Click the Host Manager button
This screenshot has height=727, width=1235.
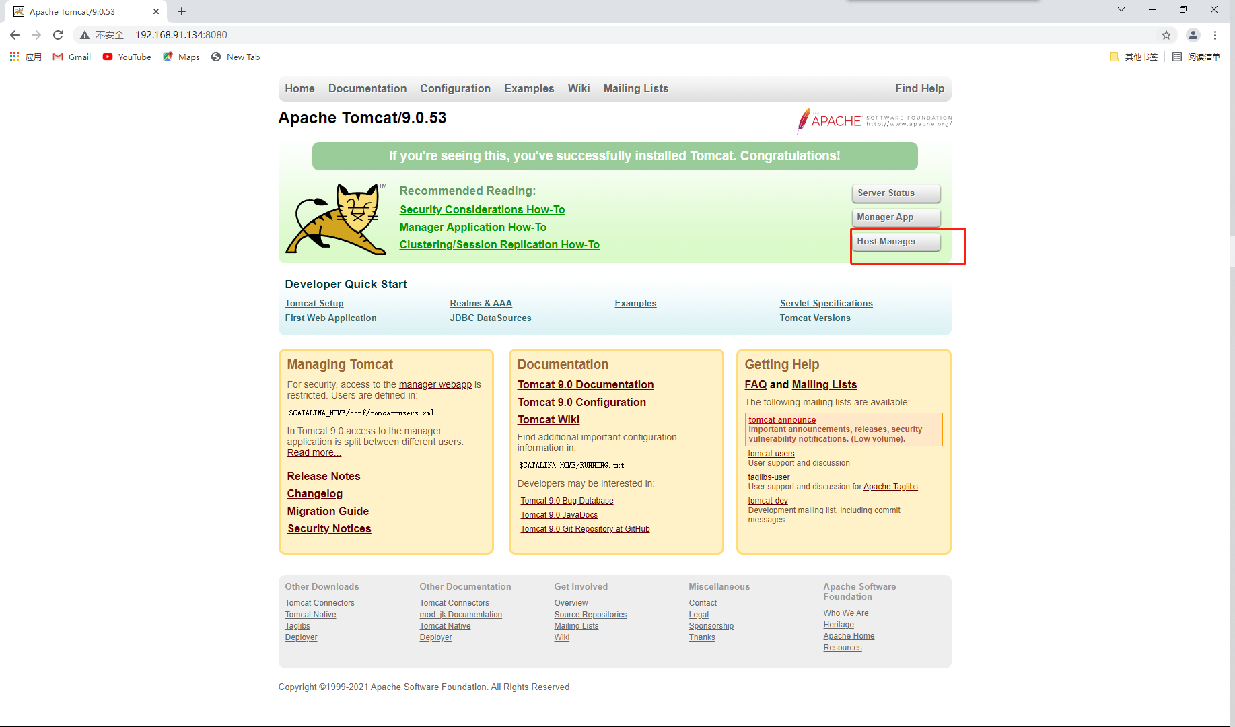pos(896,242)
